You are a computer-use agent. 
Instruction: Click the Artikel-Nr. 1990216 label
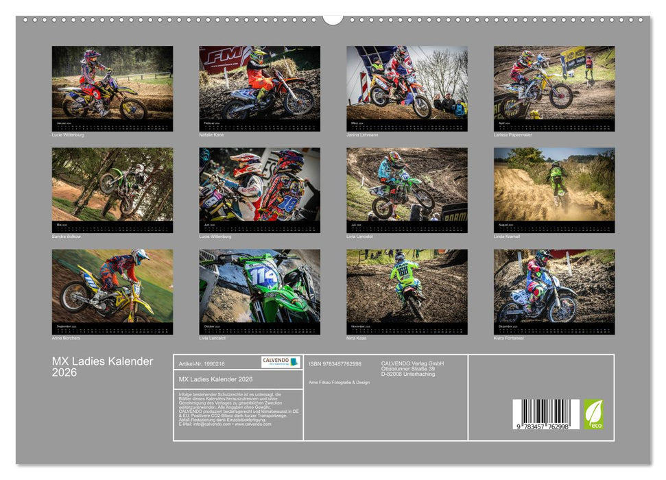click(x=200, y=364)
